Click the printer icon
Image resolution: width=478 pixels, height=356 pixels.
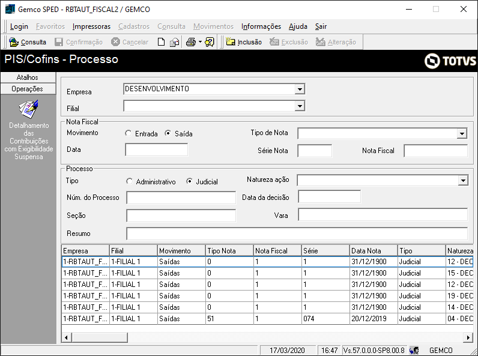tap(191, 42)
